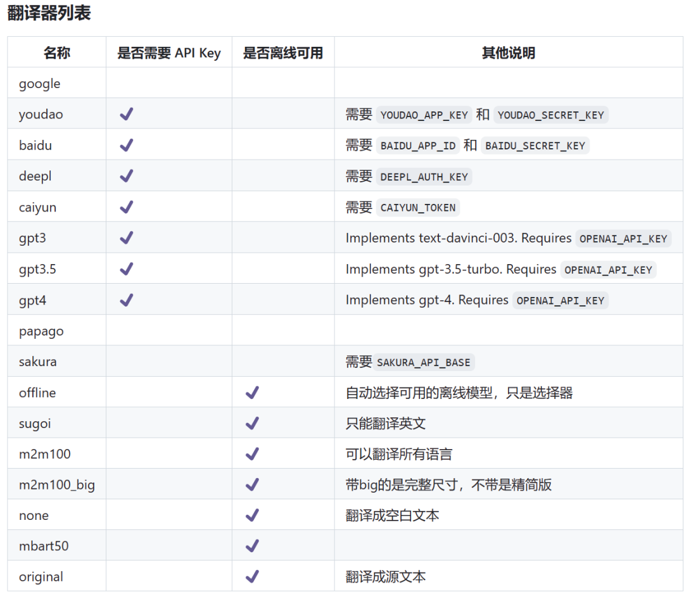
Task: Click the 翻译器列表 heading
Action: (x=49, y=13)
